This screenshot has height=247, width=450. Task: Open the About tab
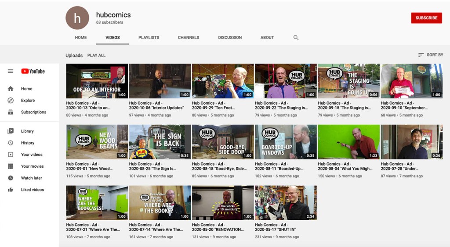point(267,38)
